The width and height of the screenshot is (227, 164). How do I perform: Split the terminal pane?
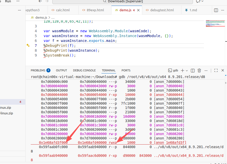(x=193, y=70)
